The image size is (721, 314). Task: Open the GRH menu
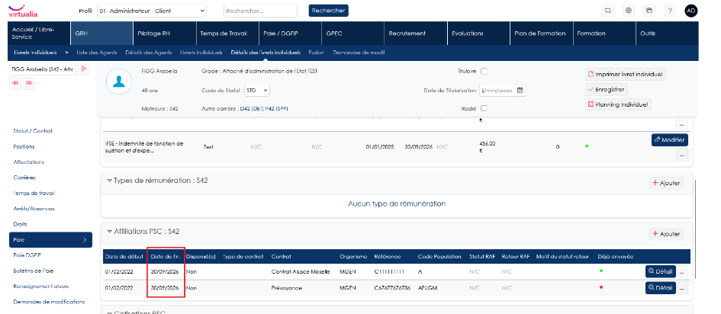tap(102, 34)
